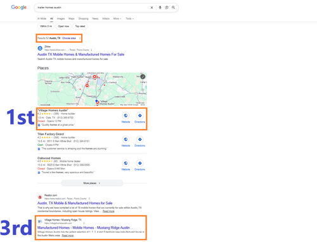The width and height of the screenshot is (317, 242).
Task: Switch to the Shopping tab
Action: coord(83,18)
